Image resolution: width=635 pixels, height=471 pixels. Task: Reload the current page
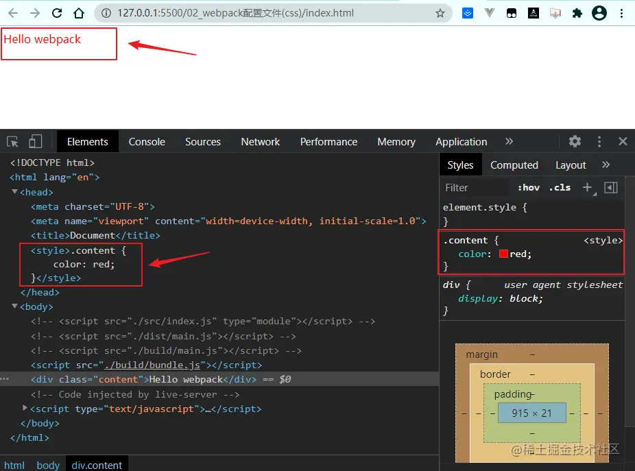[57, 13]
